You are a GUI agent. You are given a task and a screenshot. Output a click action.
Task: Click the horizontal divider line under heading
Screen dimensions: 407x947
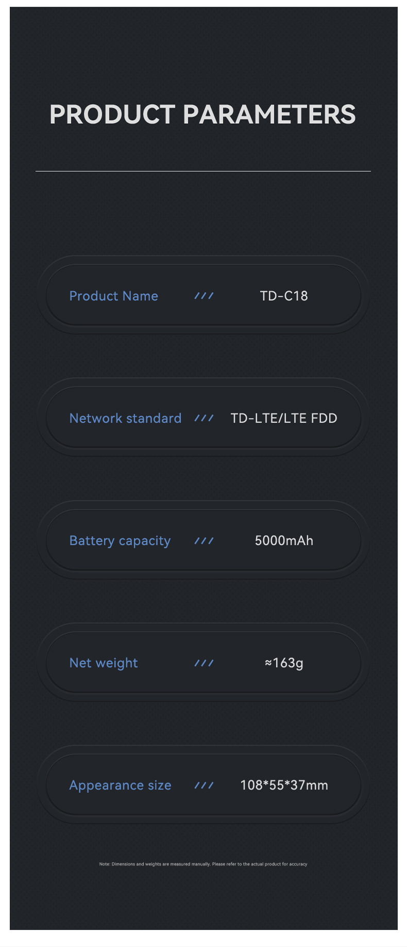click(x=203, y=171)
